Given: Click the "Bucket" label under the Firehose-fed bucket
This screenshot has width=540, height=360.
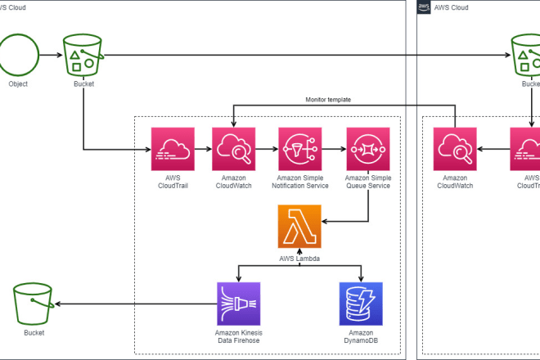Looking at the screenshot, I should point(34,333).
